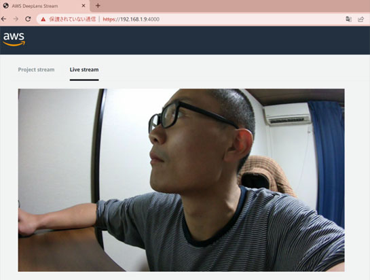Open a new browser tab
The width and height of the screenshot is (370, 280).
pos(98,5)
